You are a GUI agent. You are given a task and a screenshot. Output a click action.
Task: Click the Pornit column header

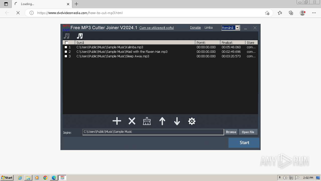point(208,42)
